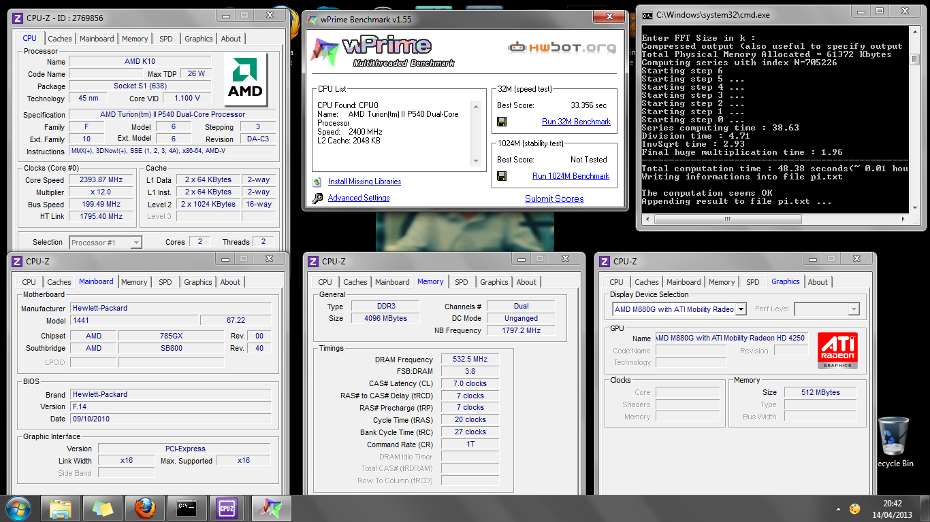This screenshot has width=930, height=522.
Task: Switch to CPU-Z taskbar button
Action: click(227, 508)
